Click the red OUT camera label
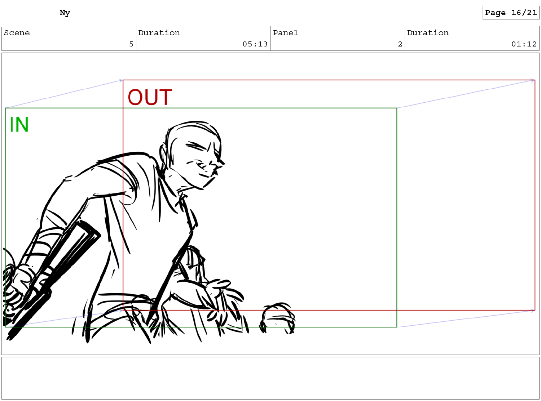541x401 pixels. coord(150,98)
